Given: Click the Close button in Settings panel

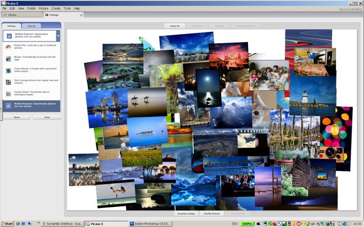Looking at the screenshot, I should [47, 117].
